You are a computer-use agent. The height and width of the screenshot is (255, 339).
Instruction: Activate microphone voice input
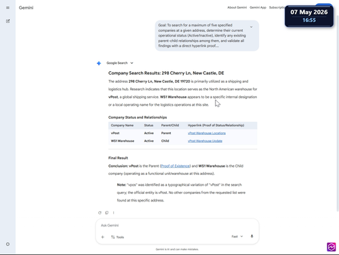[x=252, y=237]
